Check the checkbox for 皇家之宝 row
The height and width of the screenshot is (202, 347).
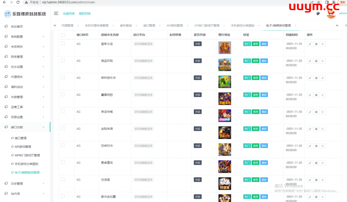click(63, 44)
